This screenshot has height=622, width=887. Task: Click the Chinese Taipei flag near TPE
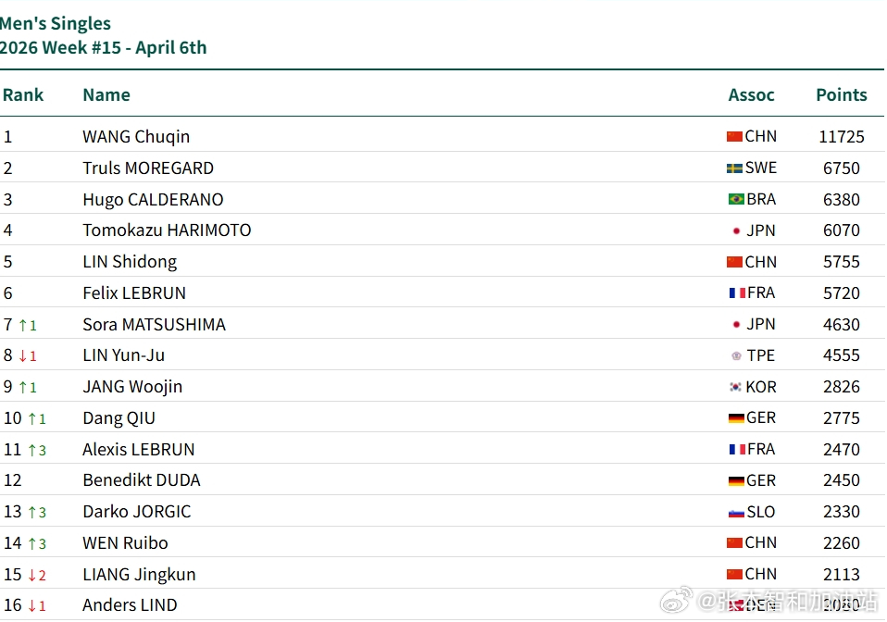pyautogui.click(x=737, y=355)
